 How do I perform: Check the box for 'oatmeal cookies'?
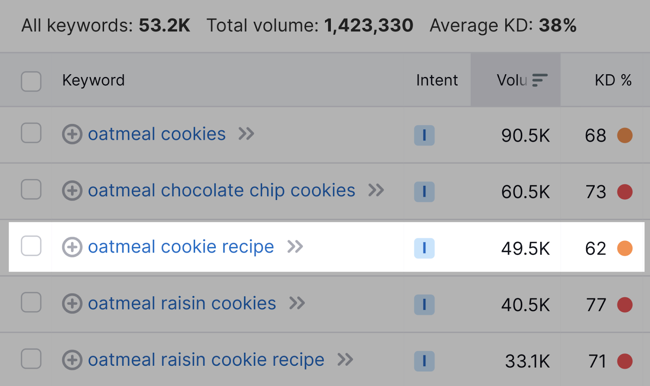pyautogui.click(x=31, y=133)
